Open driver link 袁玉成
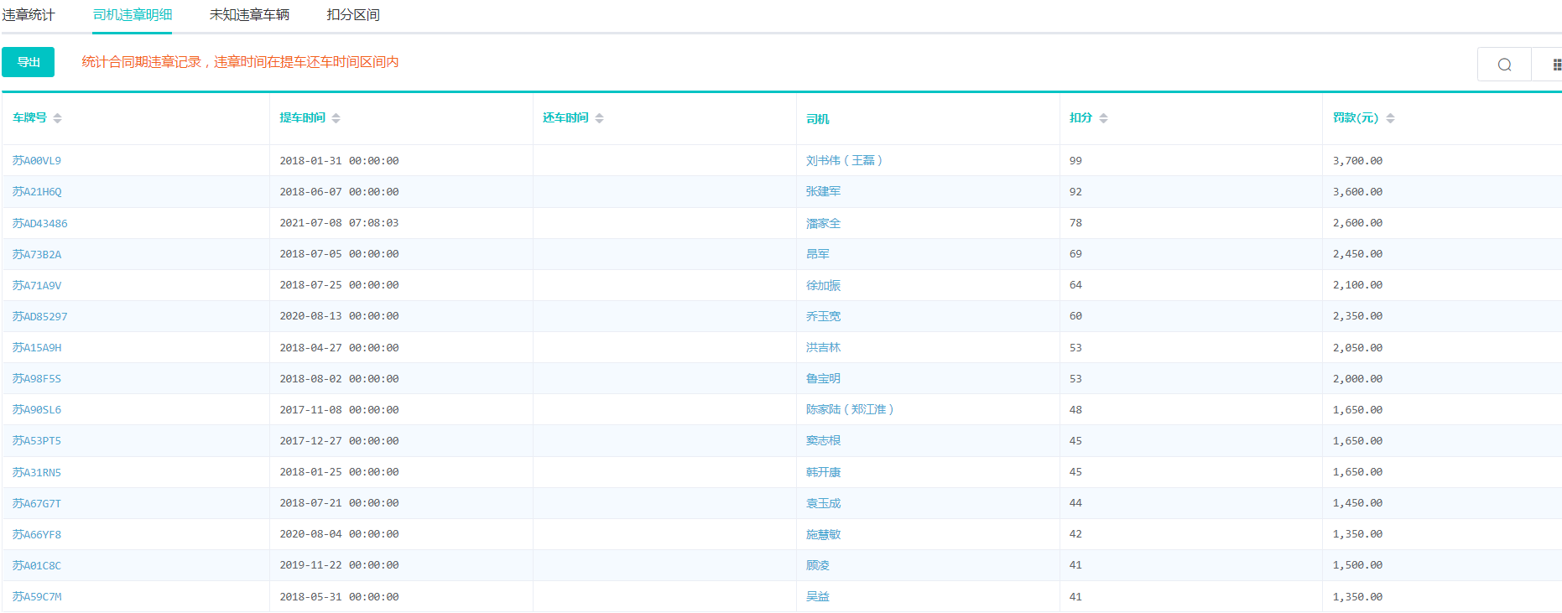Screen dimensions: 1562x613 click(823, 503)
